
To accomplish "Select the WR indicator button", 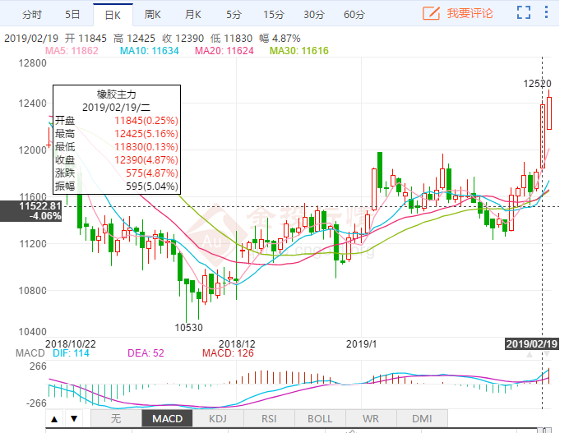I will tap(371, 419).
